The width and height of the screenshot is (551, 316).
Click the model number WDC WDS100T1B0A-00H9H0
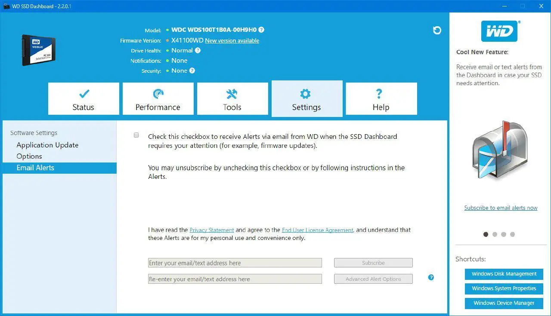(x=214, y=30)
